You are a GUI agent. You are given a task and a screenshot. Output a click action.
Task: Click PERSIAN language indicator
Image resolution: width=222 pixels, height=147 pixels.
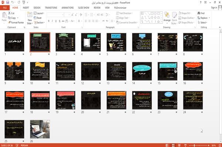point(24,145)
